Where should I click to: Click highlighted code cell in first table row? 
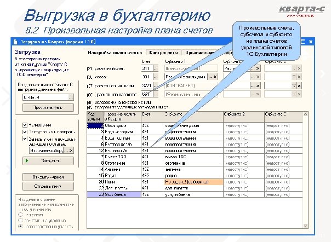pyautogui.click(x=95, y=125)
